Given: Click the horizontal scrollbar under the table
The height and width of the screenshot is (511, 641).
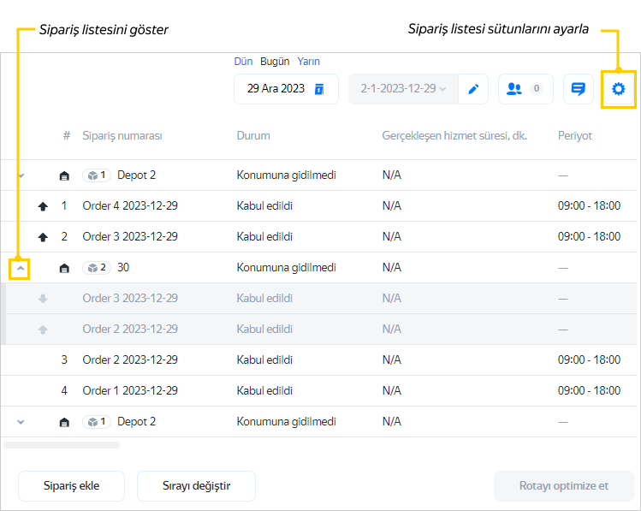Looking at the screenshot, I should [62, 445].
